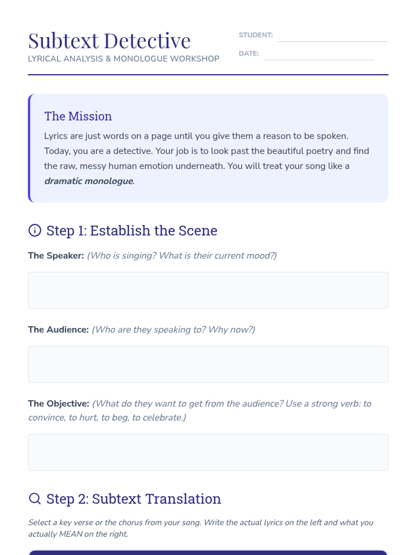Screen dimensions: 416x555
Task: Focus the Audience answer box
Action: coord(208,364)
